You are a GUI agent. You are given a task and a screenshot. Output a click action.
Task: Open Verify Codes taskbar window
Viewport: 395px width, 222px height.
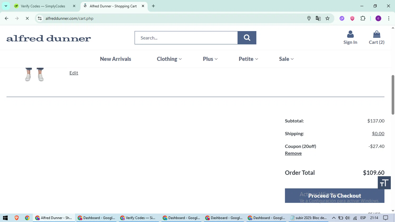(138, 218)
